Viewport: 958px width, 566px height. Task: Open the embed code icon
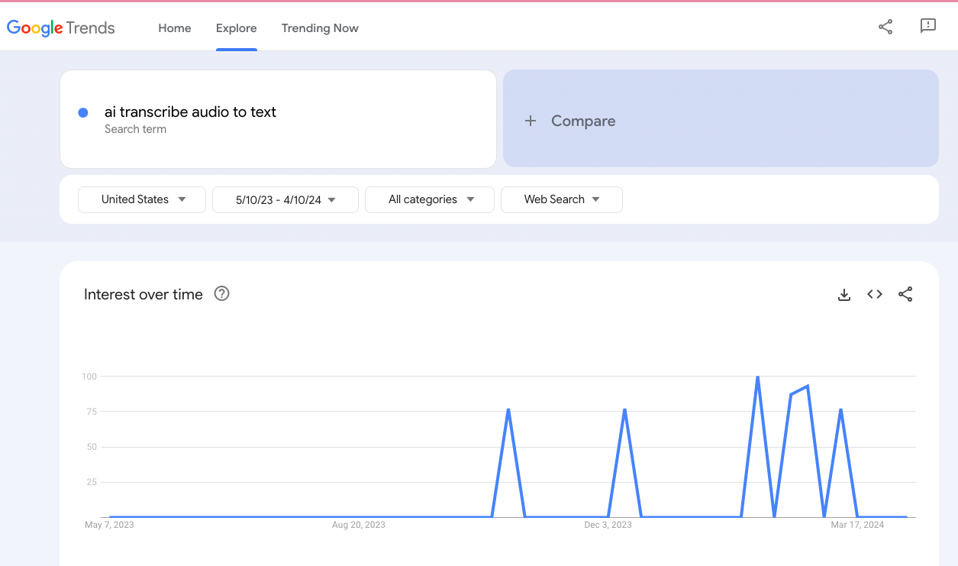[875, 295]
